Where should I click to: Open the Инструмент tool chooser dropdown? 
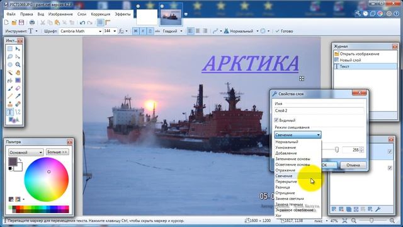click(x=37, y=31)
